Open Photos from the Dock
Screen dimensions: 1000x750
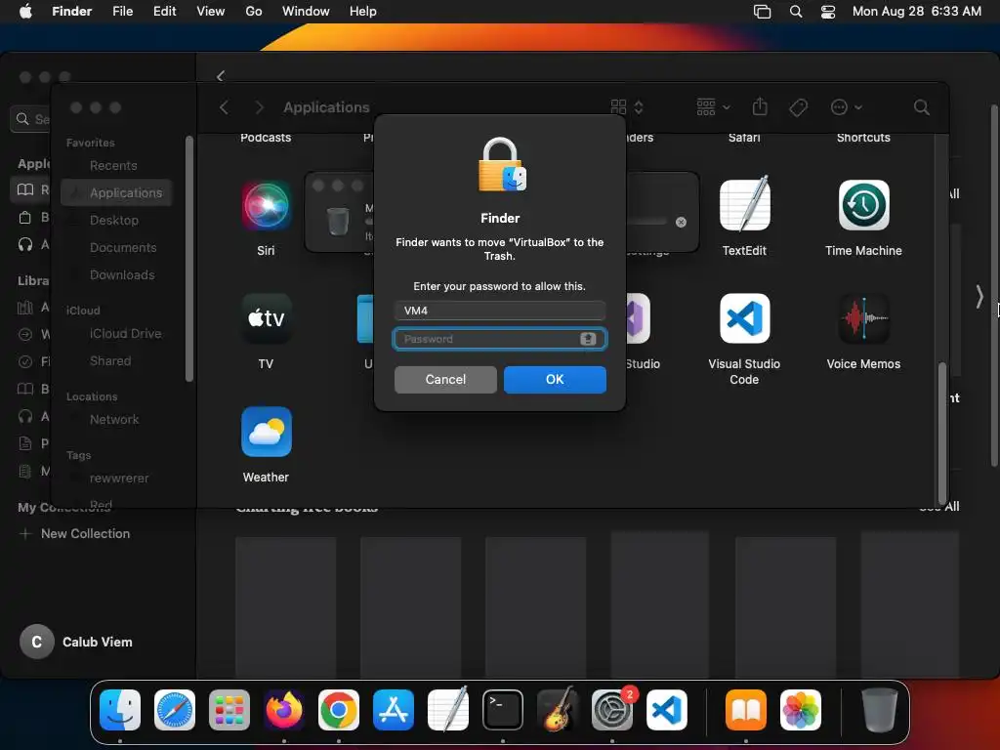pos(801,710)
